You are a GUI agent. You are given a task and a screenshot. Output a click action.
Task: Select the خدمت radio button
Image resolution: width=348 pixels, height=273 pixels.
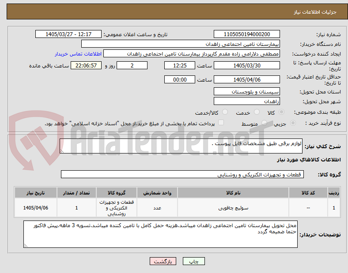coord(257,112)
